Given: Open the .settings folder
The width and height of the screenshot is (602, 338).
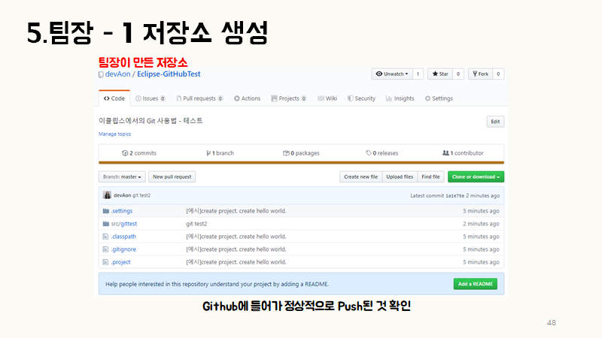Looking at the screenshot, I should coord(122,211).
